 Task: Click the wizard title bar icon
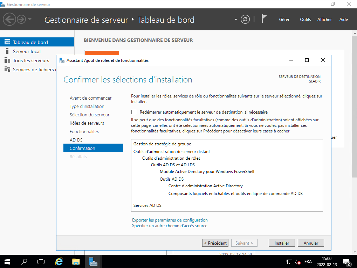coord(62,60)
